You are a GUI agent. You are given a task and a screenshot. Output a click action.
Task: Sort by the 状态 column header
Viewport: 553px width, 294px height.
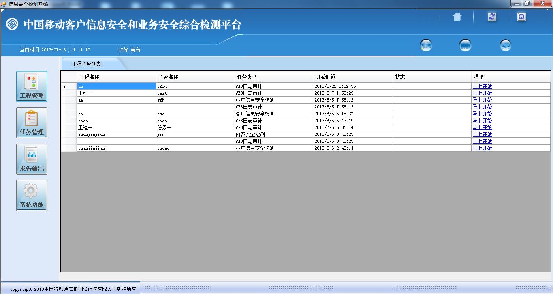pyautogui.click(x=432, y=77)
